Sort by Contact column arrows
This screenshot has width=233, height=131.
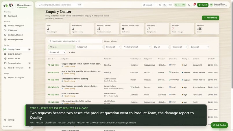(111, 59)
